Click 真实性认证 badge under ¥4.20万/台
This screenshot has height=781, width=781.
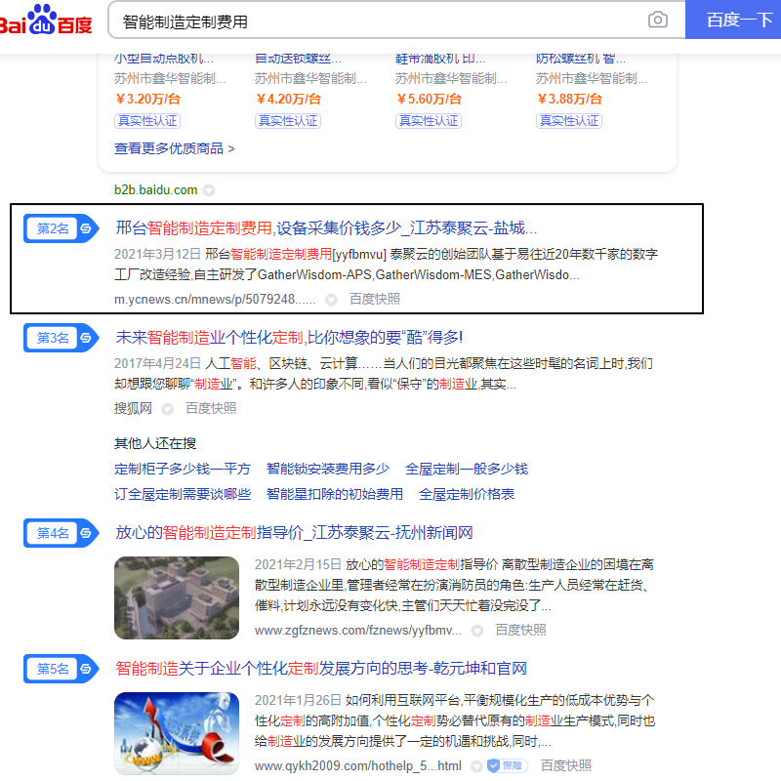pos(288,121)
